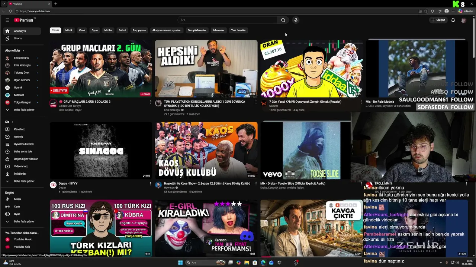Go to Shorts in the sidebar
The image size is (476, 267).
(22, 39)
